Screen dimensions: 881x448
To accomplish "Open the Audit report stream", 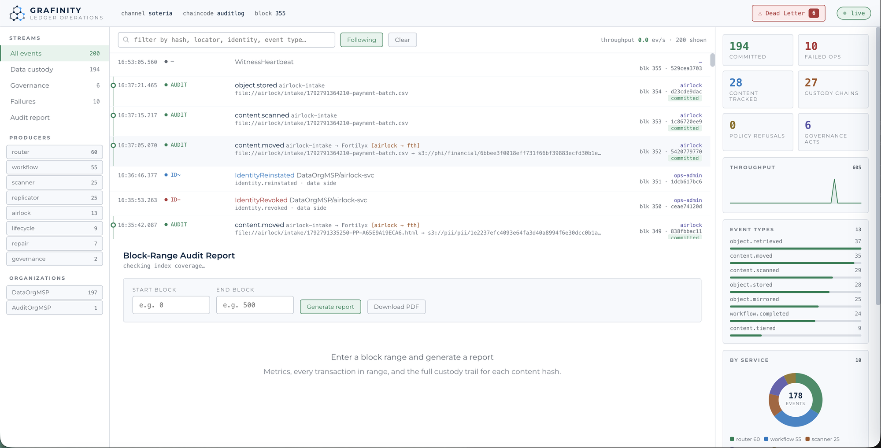I will pyautogui.click(x=55, y=118).
